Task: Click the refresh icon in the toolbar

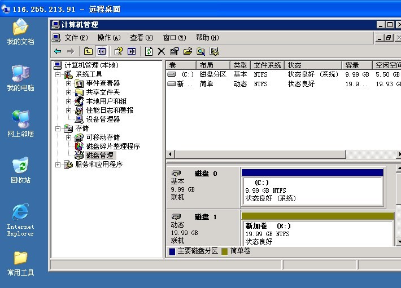Action: 149,51
